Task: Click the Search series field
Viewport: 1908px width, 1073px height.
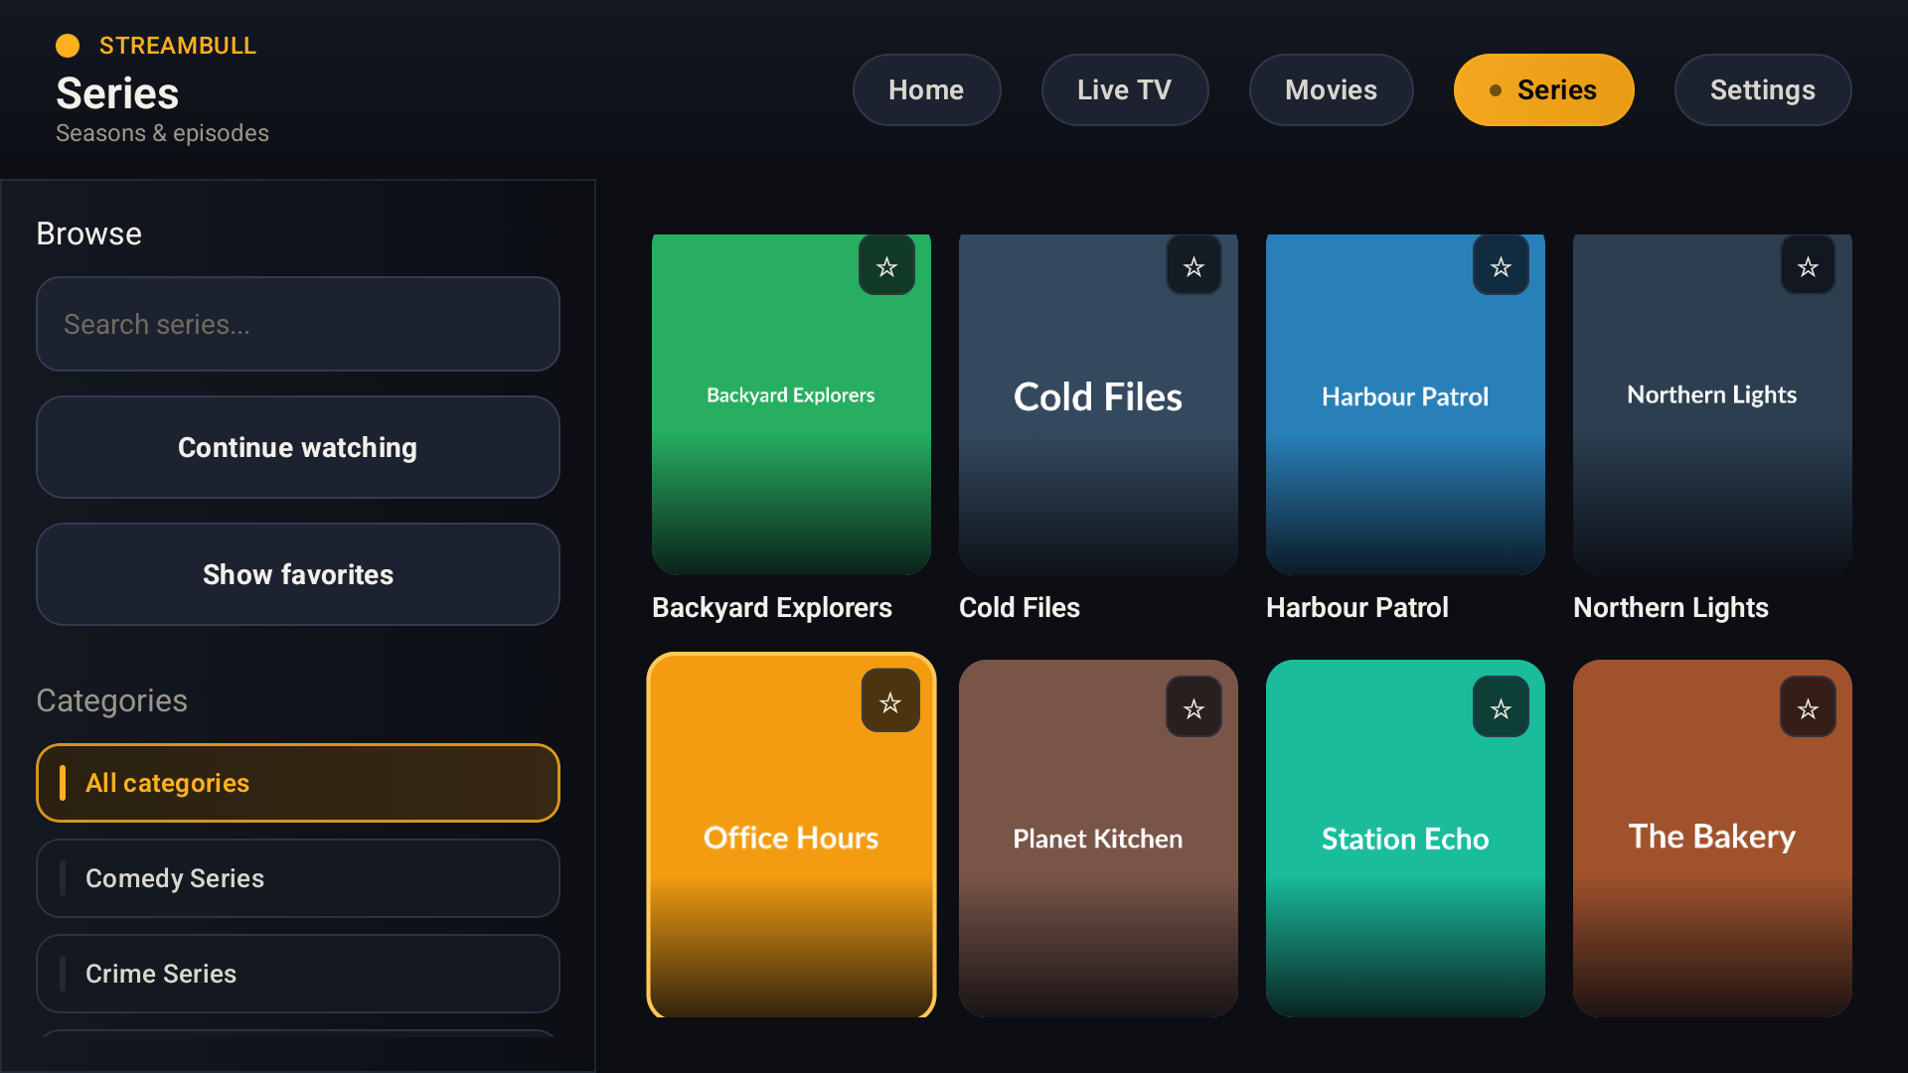Action: [x=298, y=324]
